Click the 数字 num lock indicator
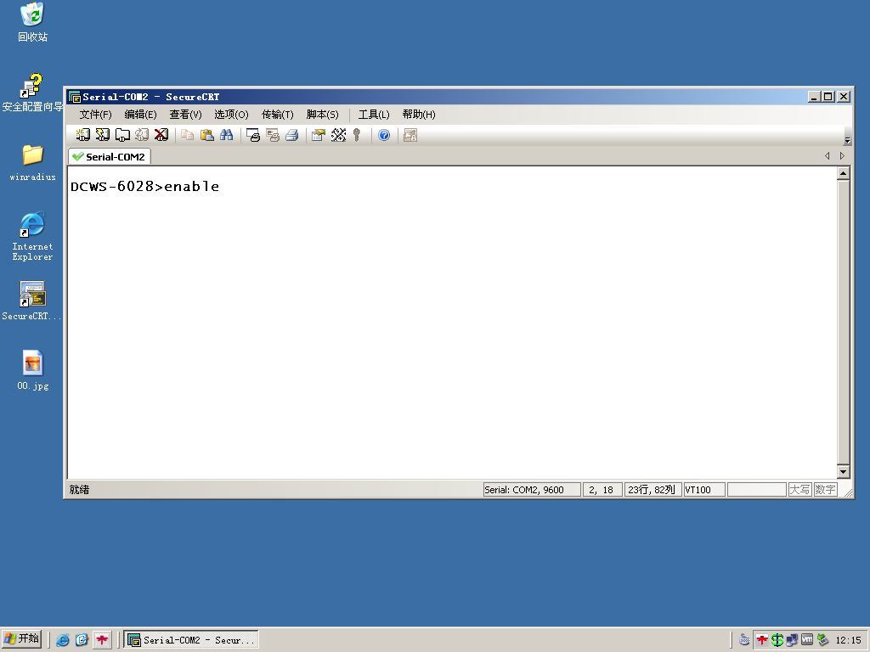The image size is (870, 652). click(x=825, y=490)
